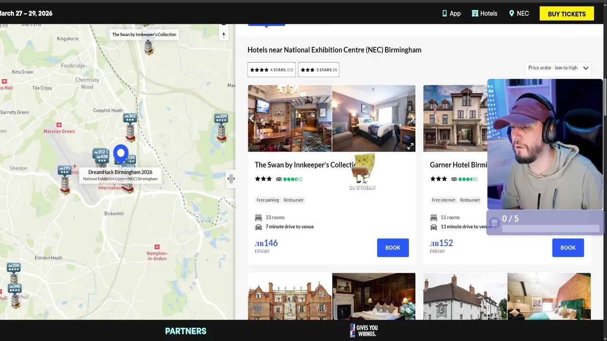607x341 pixels.
Task: Toggle the 4 STARS filter
Action: click(271, 70)
